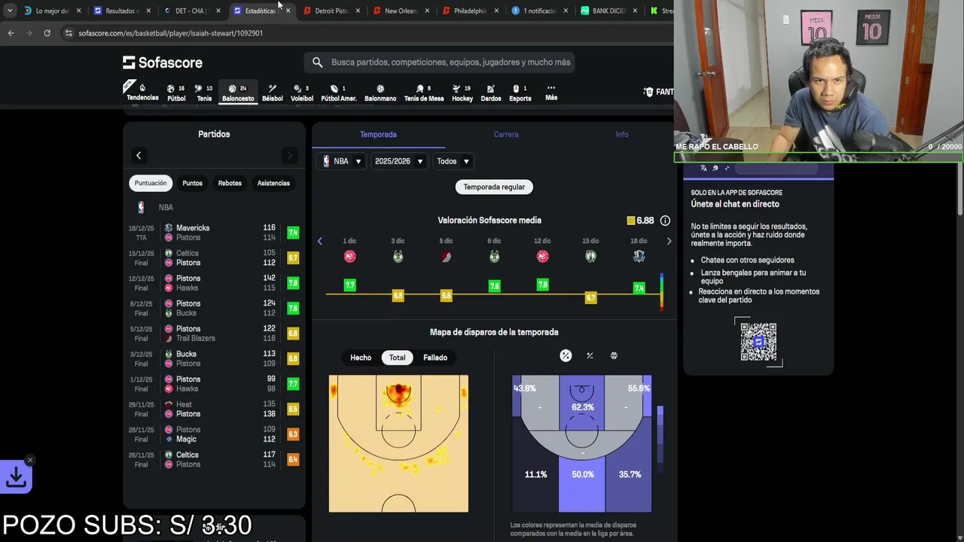Click the info icon beside 6.88 rating
This screenshot has width=964, height=542.
pos(665,221)
